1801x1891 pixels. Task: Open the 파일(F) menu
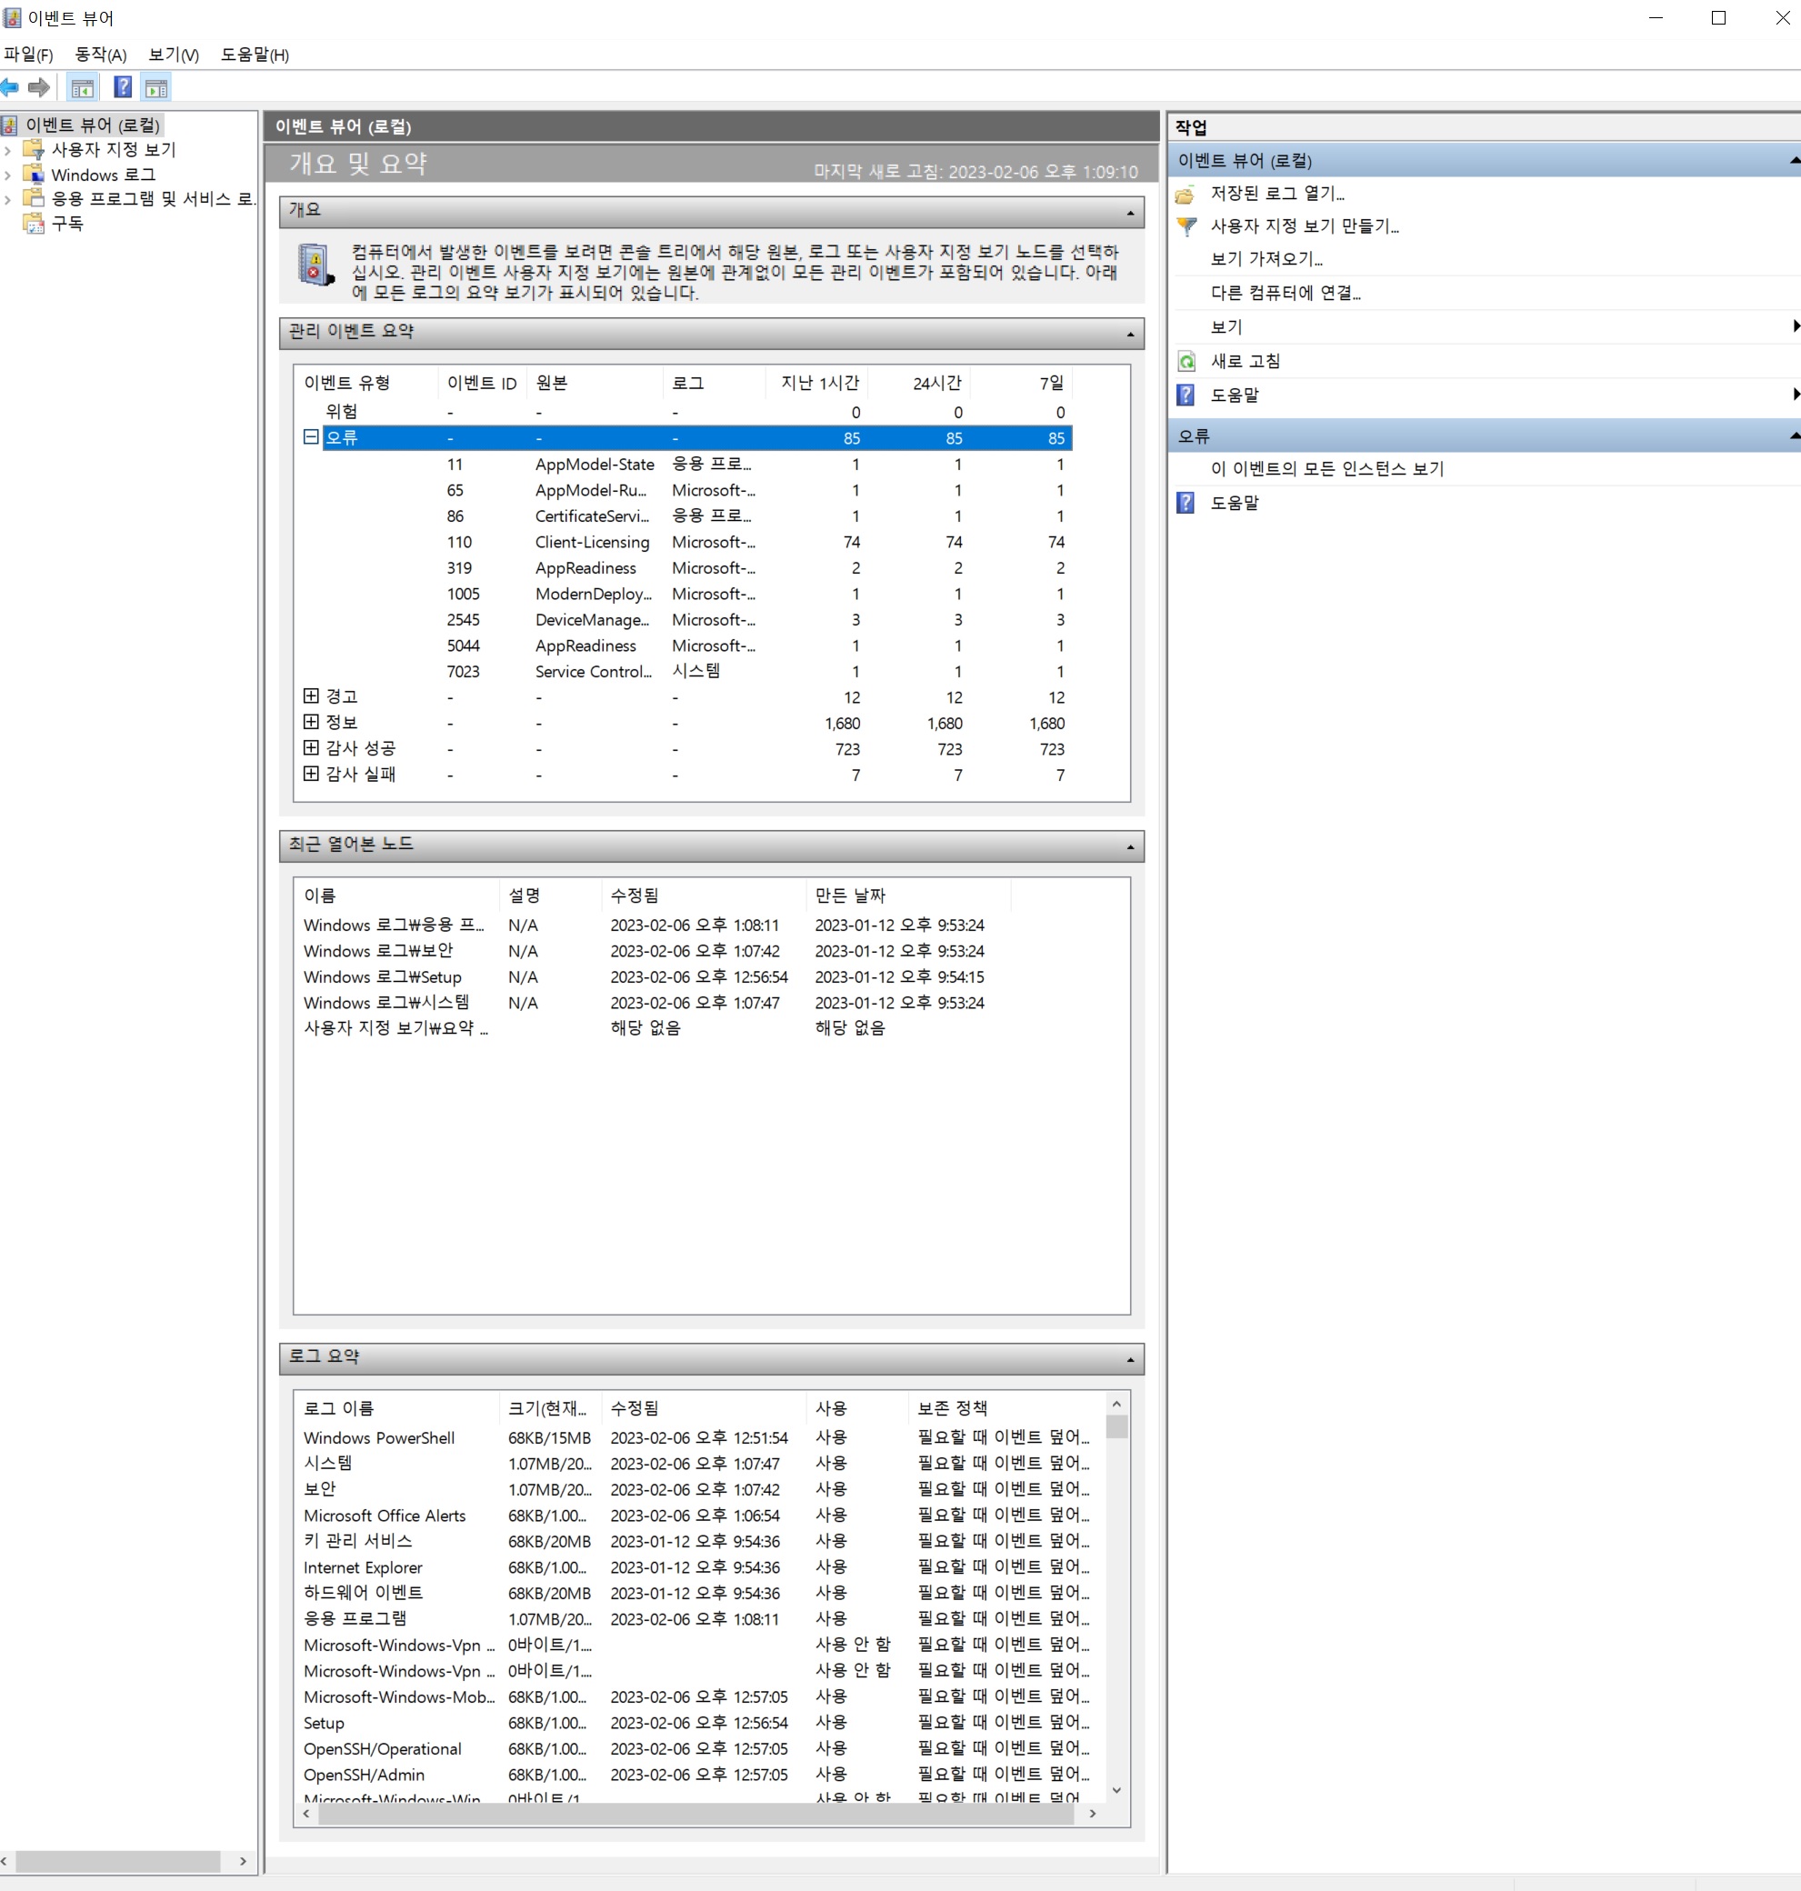[29, 55]
